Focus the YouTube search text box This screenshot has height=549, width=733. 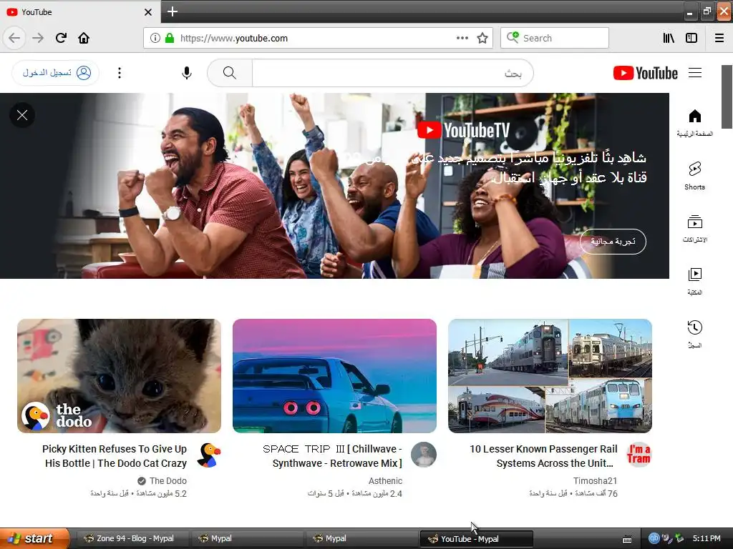393,73
